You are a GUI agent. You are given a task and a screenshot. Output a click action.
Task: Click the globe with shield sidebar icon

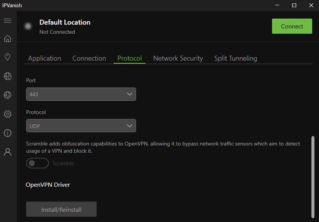coord(8,76)
